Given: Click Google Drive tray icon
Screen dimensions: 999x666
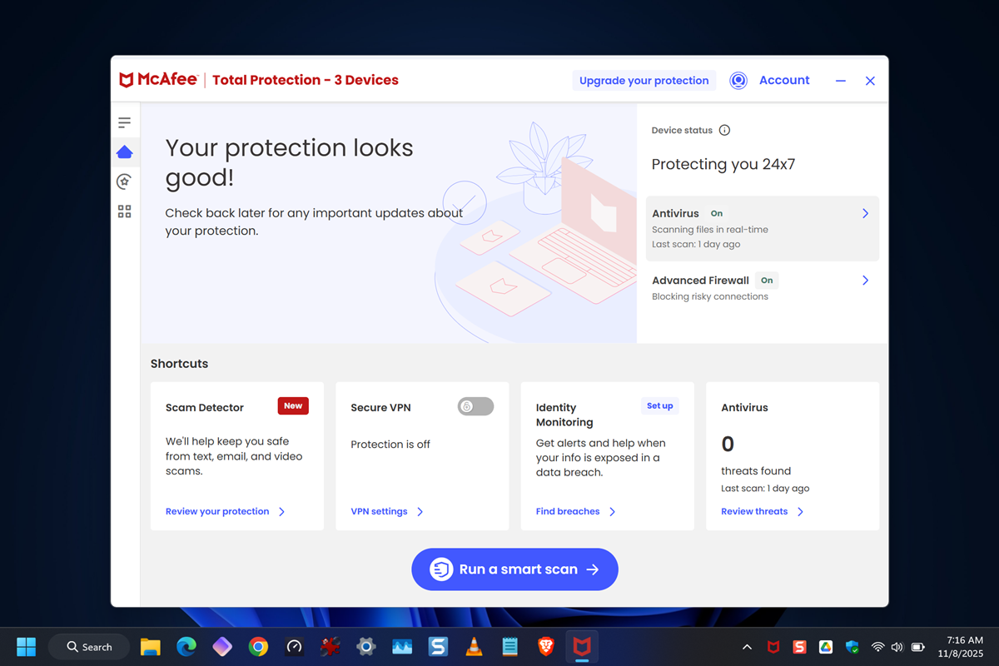Looking at the screenshot, I should 825,647.
